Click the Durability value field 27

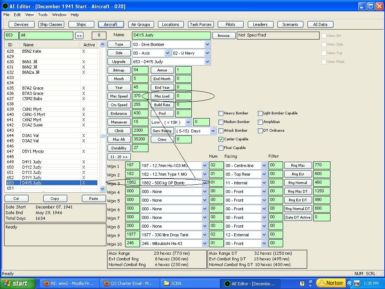point(140,148)
